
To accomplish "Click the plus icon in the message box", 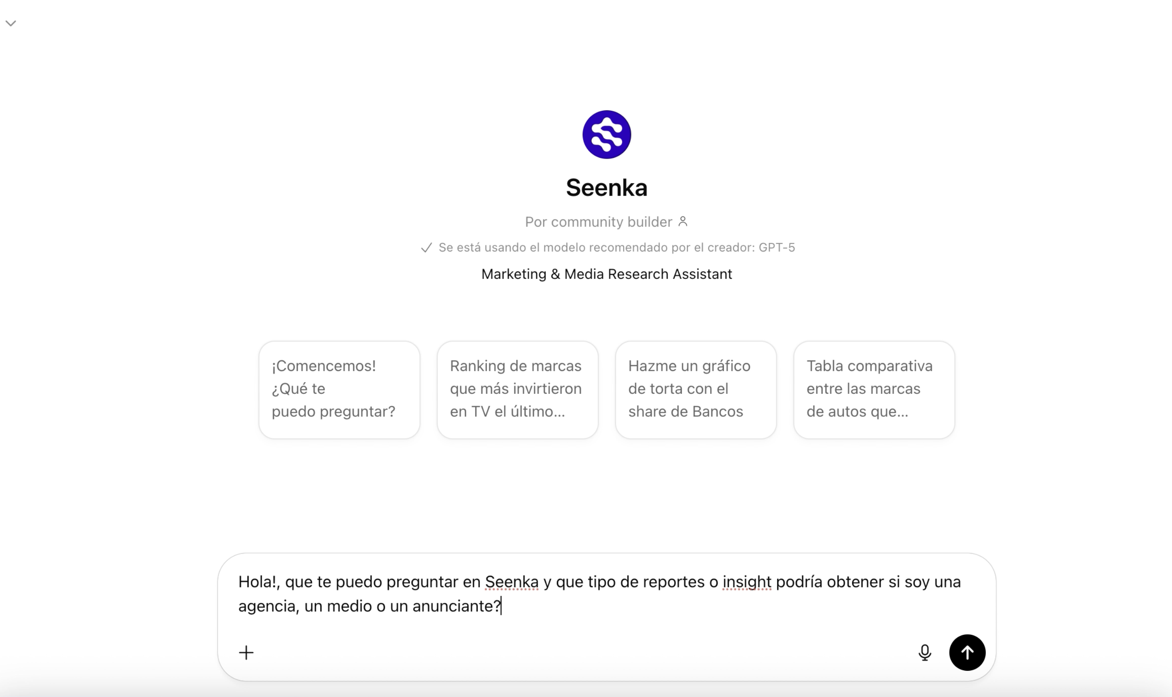I will coord(247,652).
